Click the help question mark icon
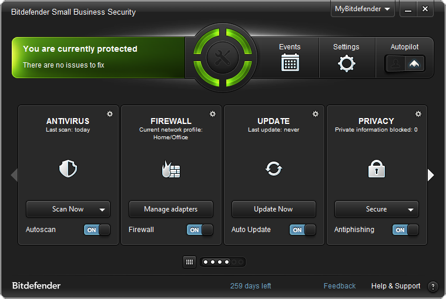Viewport: 446px width, 299px height. (x=433, y=287)
